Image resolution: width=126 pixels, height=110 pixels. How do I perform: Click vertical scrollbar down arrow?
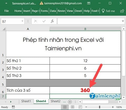pyautogui.click(x=123, y=97)
